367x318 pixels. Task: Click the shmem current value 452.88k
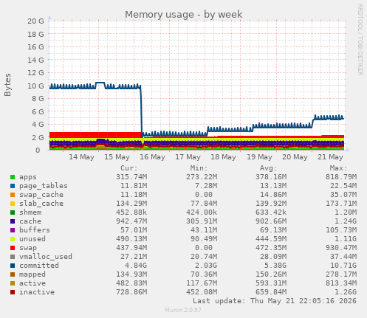pos(131,212)
